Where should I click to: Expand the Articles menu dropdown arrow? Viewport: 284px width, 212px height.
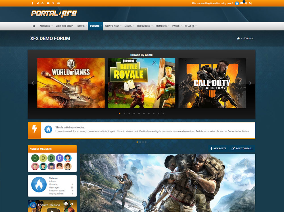52,26
